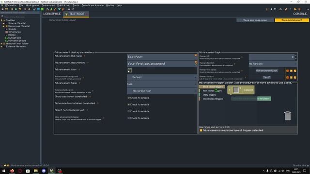Clear all reward loot tables
The height and width of the screenshot is (174, 310).
295,71
